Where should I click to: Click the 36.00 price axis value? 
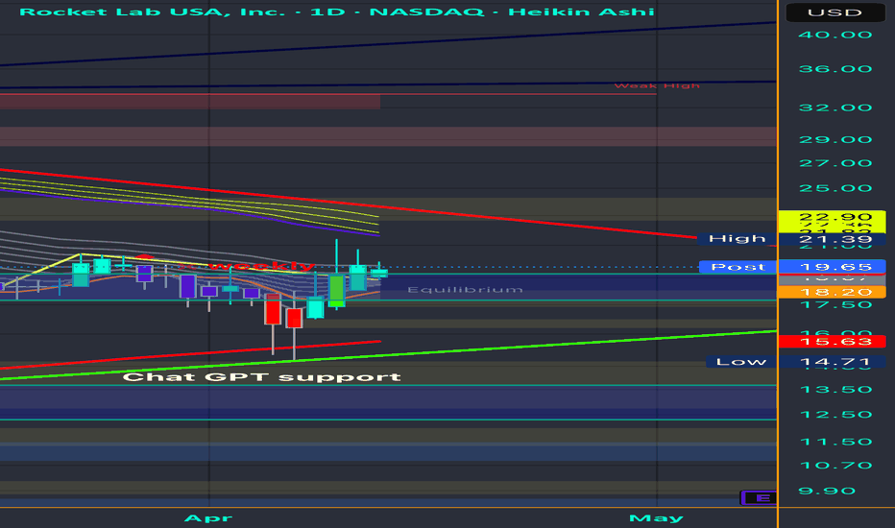[835, 69]
